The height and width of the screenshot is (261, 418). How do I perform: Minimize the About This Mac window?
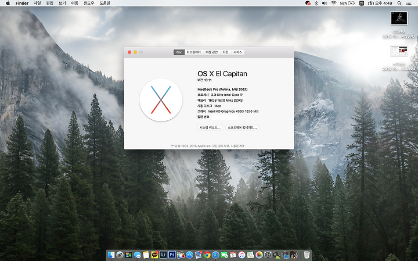pos(135,52)
